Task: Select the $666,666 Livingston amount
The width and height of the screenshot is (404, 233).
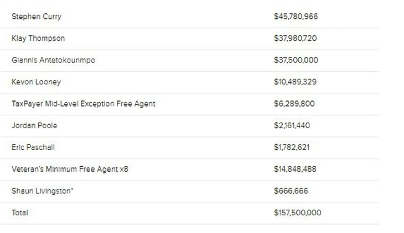Action: (x=291, y=191)
